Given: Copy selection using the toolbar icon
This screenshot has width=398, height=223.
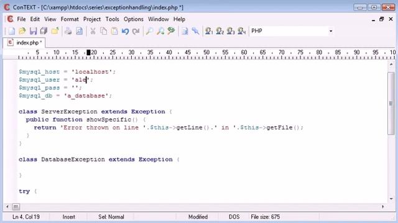Looking at the screenshot, I should tap(104, 31).
